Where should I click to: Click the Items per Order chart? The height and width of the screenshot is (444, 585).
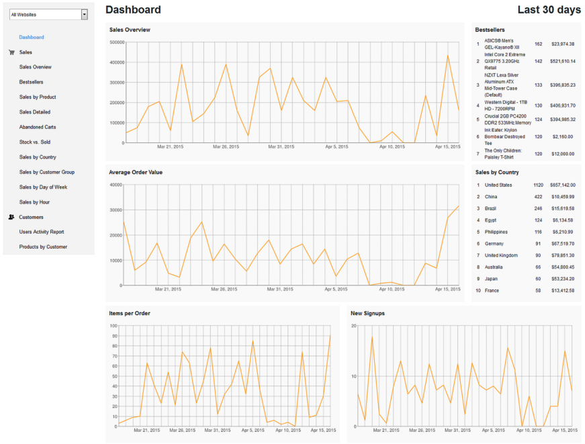(x=223, y=376)
